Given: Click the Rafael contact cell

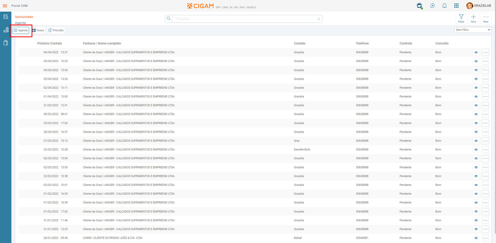Looking at the screenshot, I should click(x=298, y=238).
